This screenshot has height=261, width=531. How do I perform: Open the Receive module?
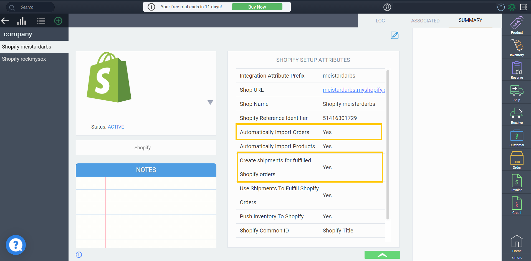(x=517, y=115)
